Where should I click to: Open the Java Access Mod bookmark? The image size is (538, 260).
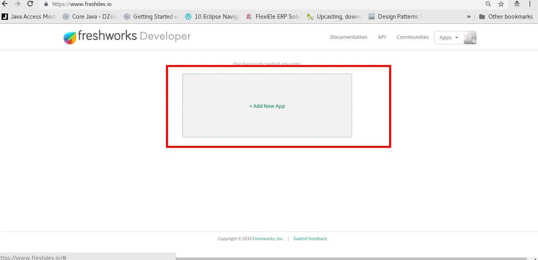(29, 17)
